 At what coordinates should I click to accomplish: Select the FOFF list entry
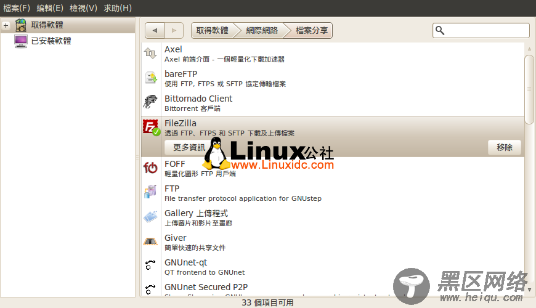tap(333, 169)
